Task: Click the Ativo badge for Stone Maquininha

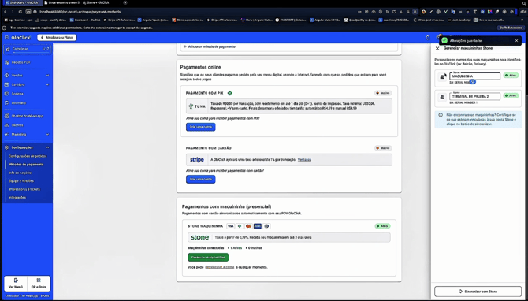Action: pyautogui.click(x=382, y=226)
